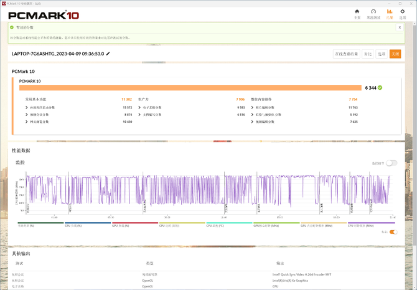Screen dimensions: 417x290
Task: Dismiss the valid score notice banner
Action: pyautogui.click(x=400, y=27)
